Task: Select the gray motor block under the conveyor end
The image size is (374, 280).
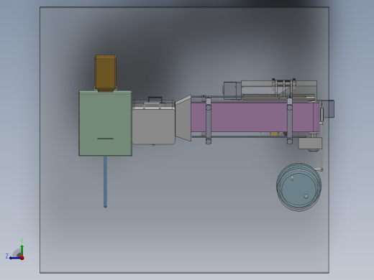Action: [x=310, y=143]
